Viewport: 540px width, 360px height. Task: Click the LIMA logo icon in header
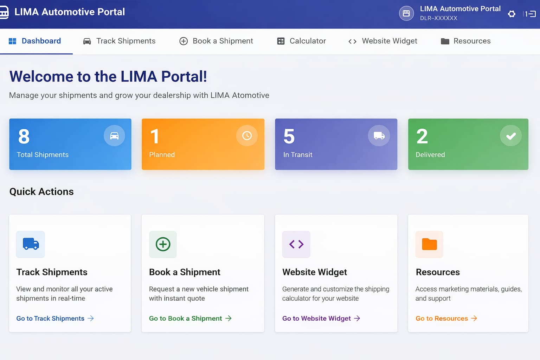coord(4,12)
